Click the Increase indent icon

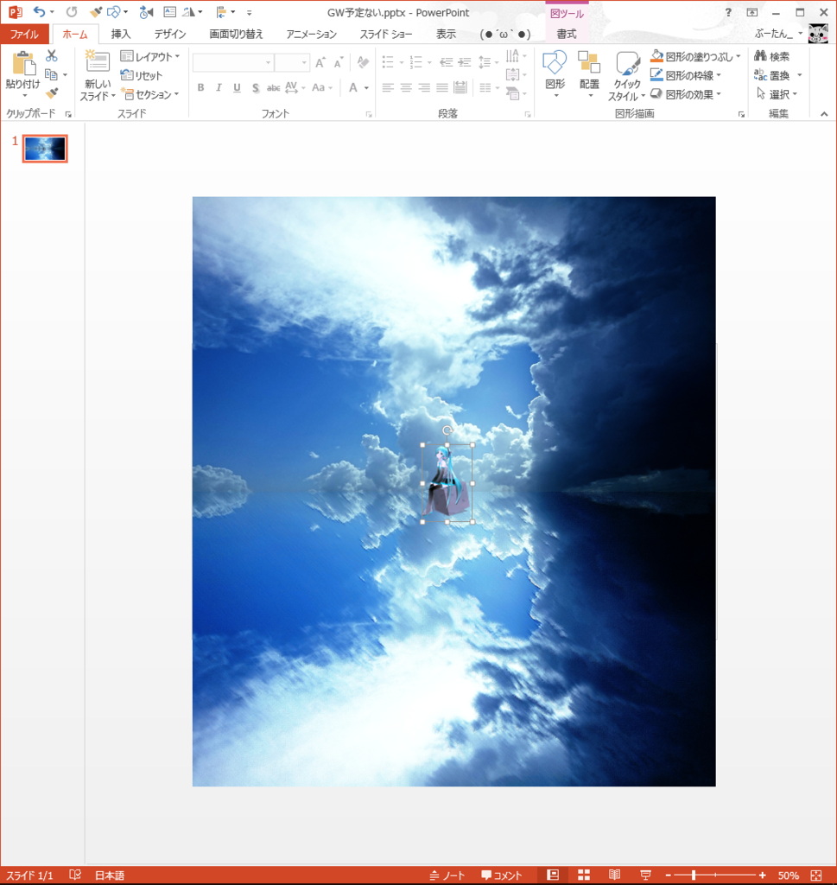click(464, 62)
